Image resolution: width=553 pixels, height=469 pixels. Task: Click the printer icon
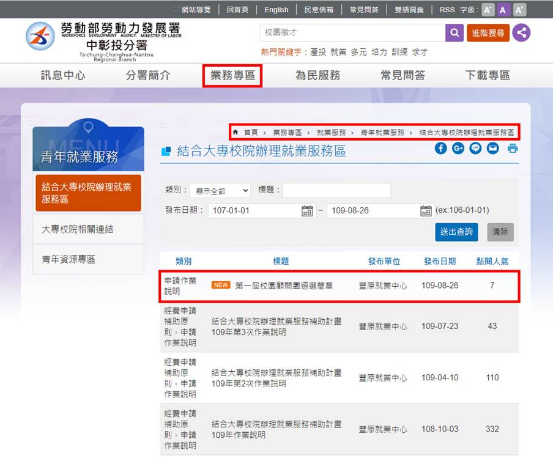pyautogui.click(x=512, y=148)
